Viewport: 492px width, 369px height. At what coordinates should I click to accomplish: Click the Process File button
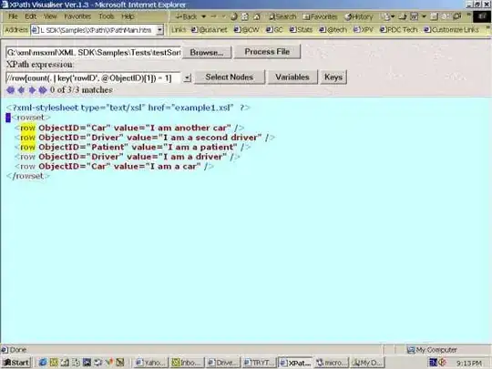tap(267, 51)
